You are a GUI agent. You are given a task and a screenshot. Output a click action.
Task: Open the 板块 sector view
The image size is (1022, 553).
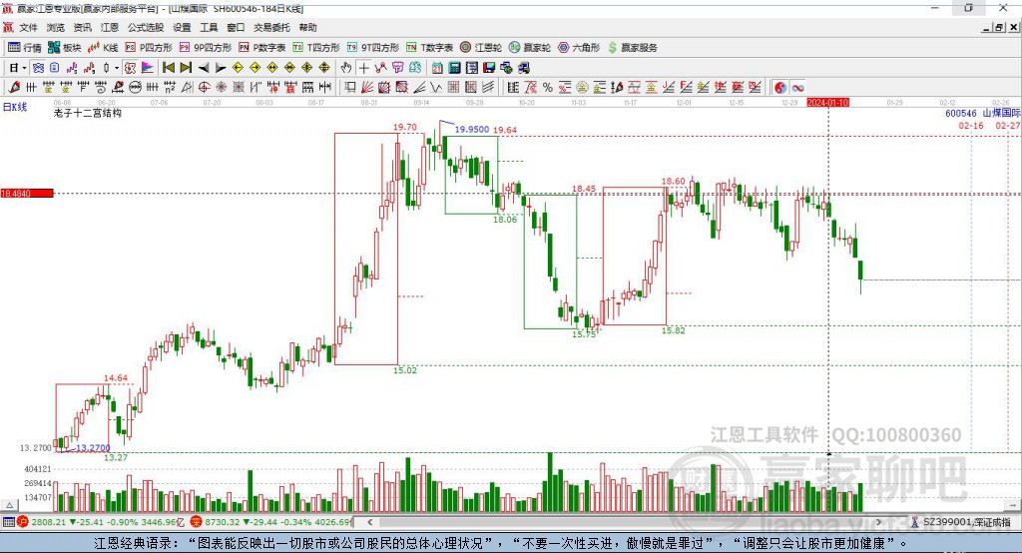[x=65, y=48]
